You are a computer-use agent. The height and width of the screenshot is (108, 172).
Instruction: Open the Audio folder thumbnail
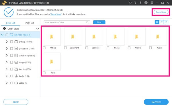pos(158,36)
